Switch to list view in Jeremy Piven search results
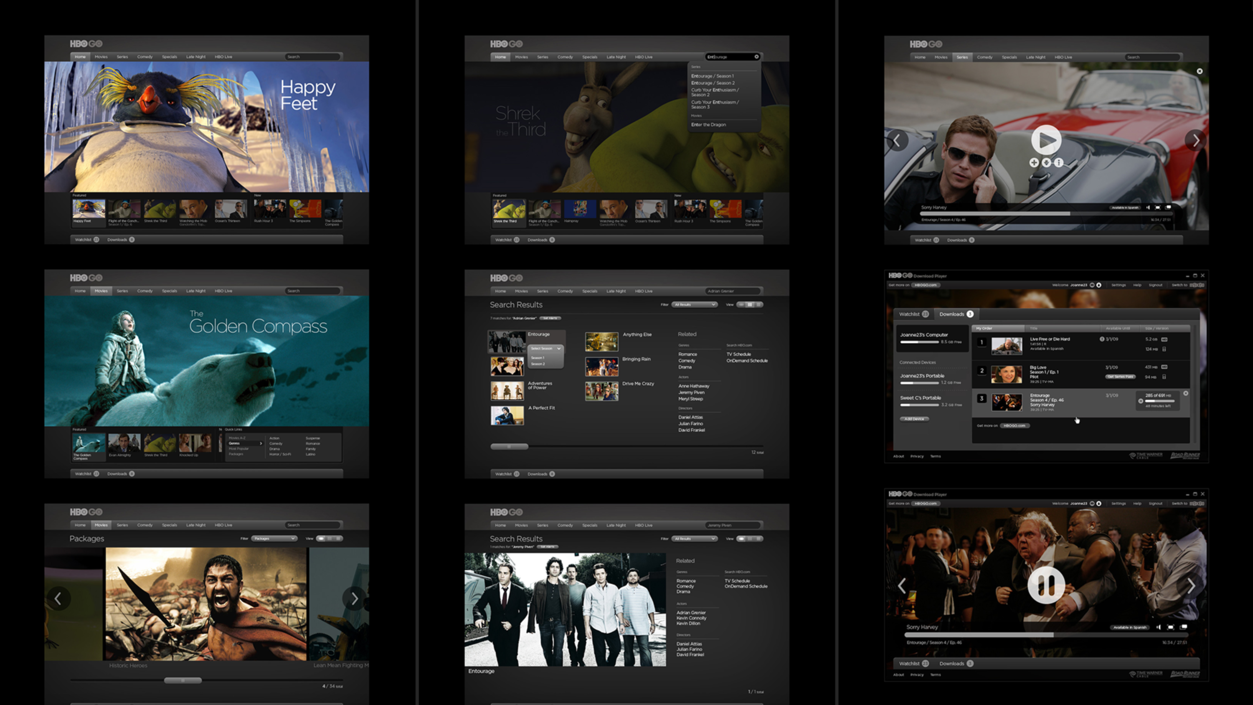This screenshot has width=1253, height=705. (x=759, y=539)
